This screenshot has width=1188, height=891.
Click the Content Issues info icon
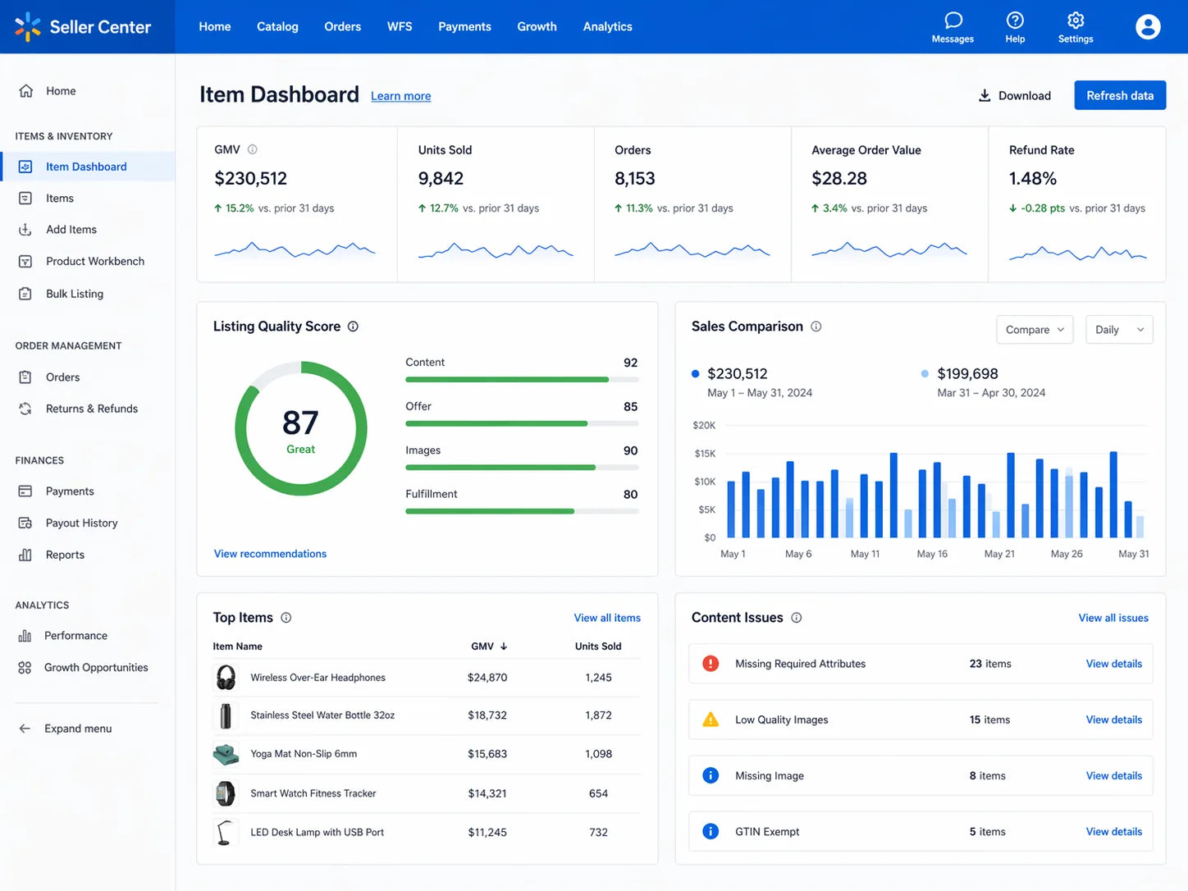pos(797,618)
